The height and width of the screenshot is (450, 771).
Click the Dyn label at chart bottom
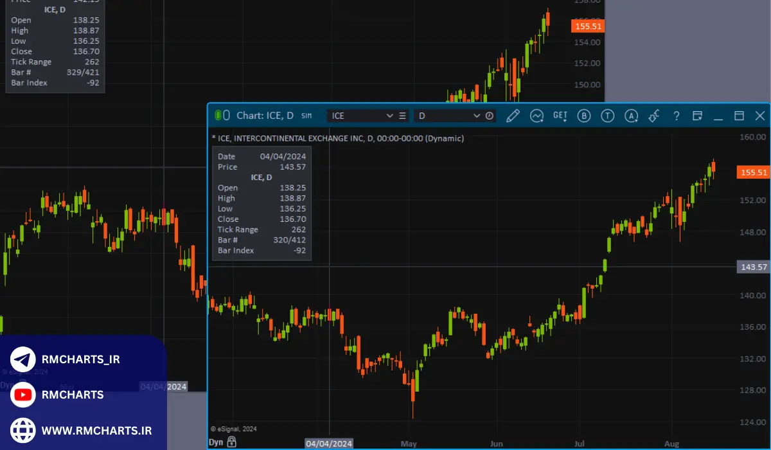tap(216, 442)
